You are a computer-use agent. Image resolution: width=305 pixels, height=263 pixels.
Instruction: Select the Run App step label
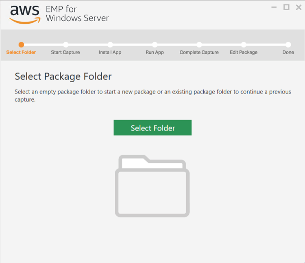[x=155, y=52]
